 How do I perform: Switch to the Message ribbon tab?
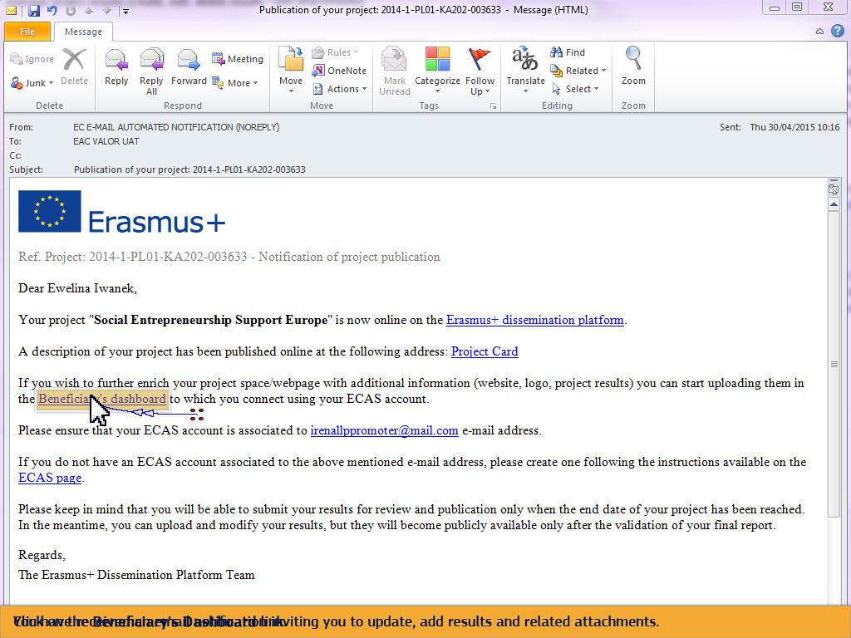pos(83,32)
